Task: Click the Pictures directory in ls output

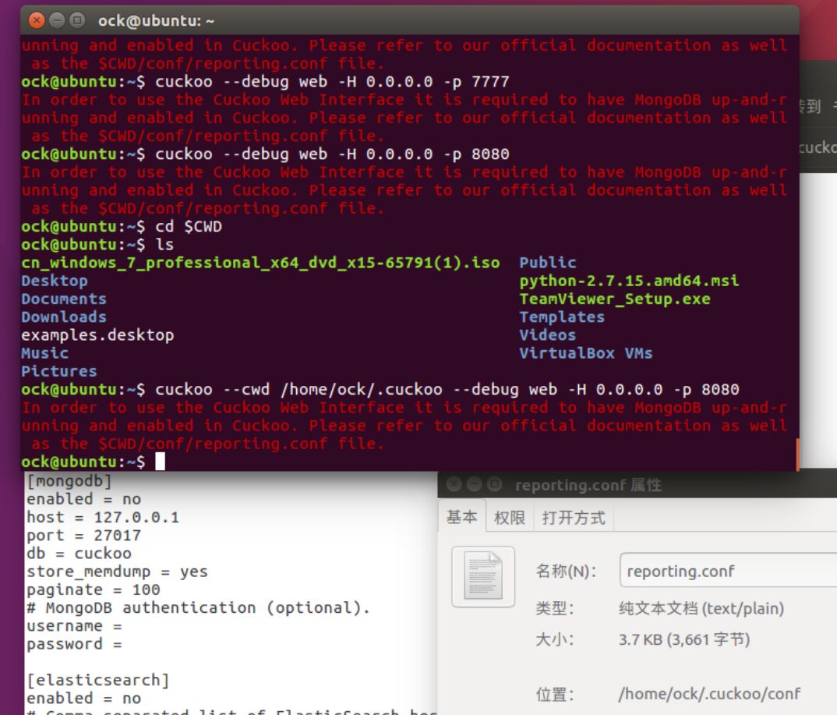Action: pyautogui.click(x=59, y=371)
